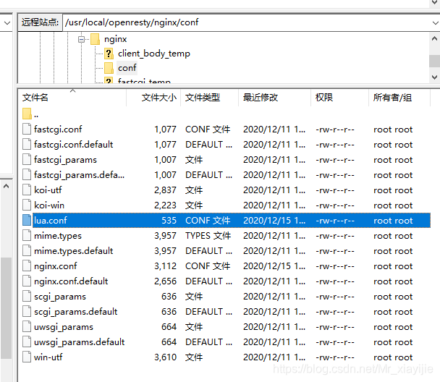Click the lua.conf file icon
The image size is (440, 382).
tap(27, 220)
